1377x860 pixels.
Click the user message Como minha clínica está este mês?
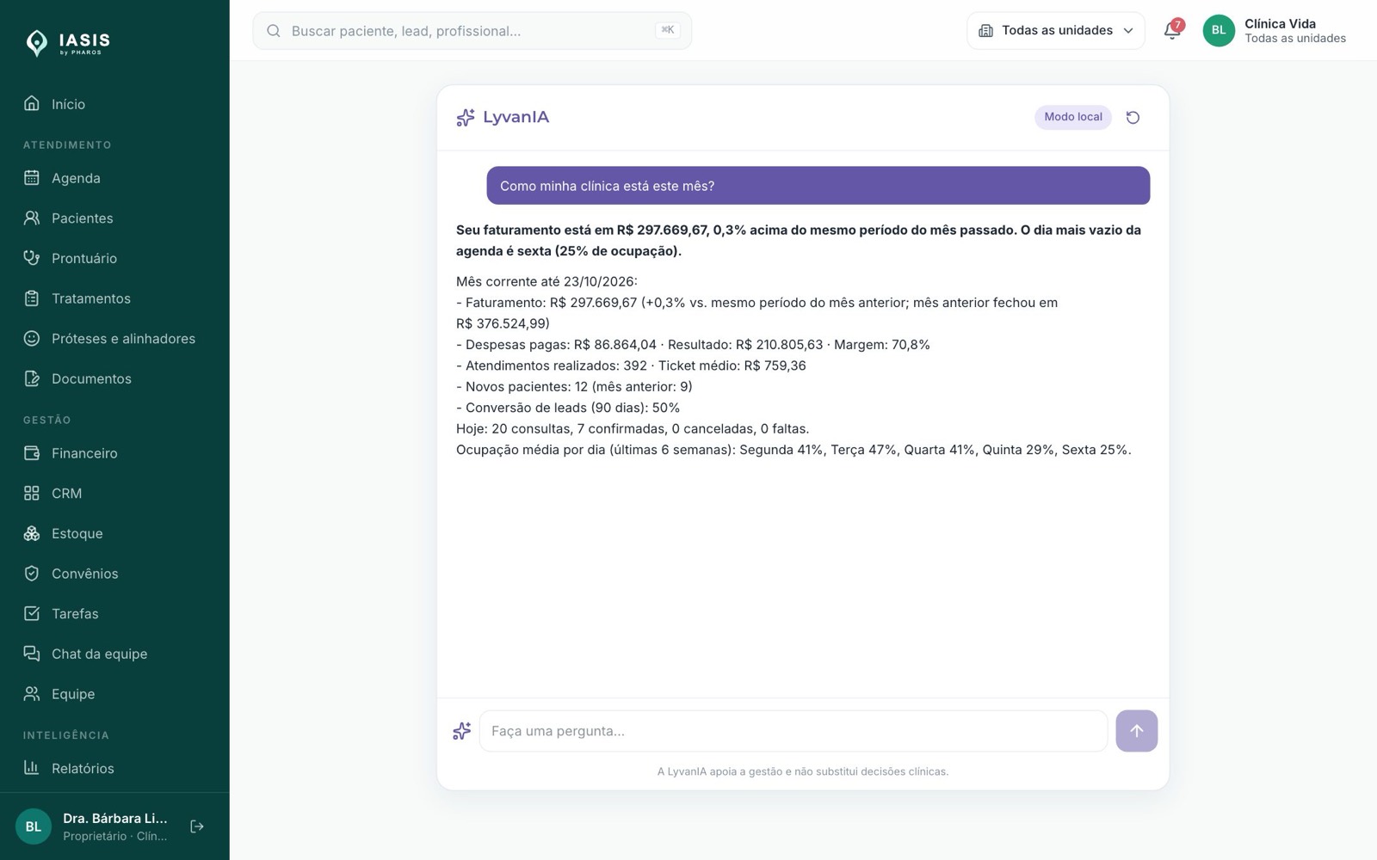[818, 186]
